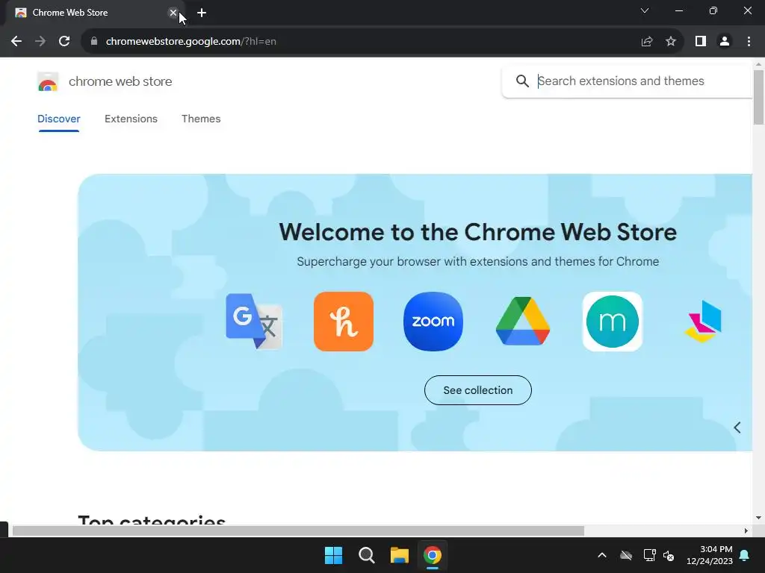Switch to the Discover tab
Image resolution: width=765 pixels, height=573 pixels.
coord(58,119)
